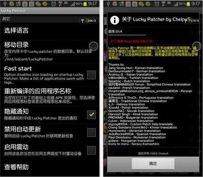
Task: Tap the 9:17 clock in right status bar
Action: point(196,4)
